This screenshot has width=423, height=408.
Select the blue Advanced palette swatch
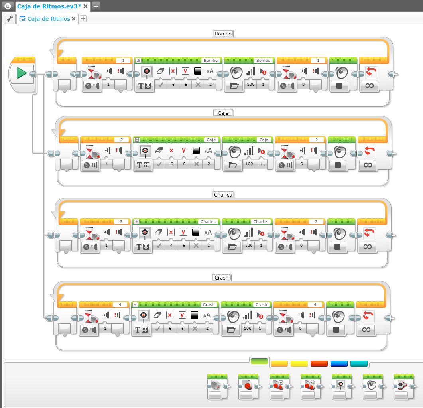pyautogui.click(x=339, y=363)
